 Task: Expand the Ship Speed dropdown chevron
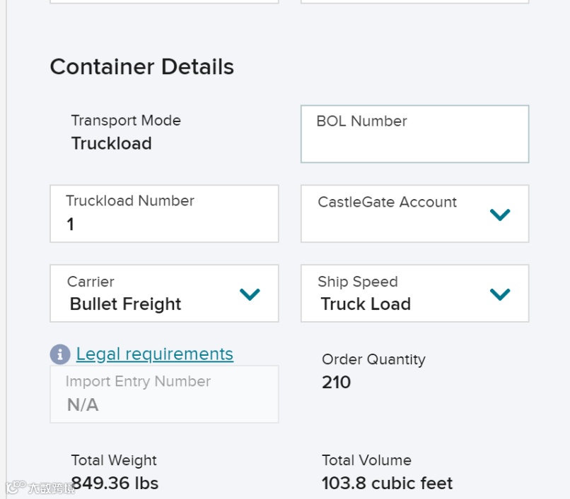(500, 294)
